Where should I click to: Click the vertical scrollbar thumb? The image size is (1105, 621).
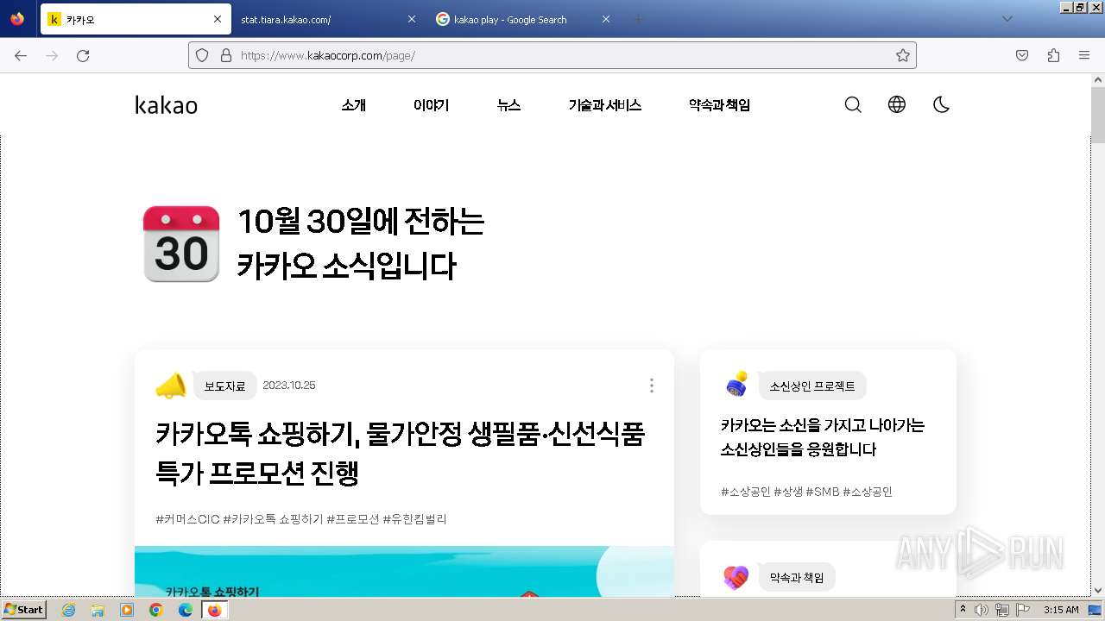point(1098,114)
